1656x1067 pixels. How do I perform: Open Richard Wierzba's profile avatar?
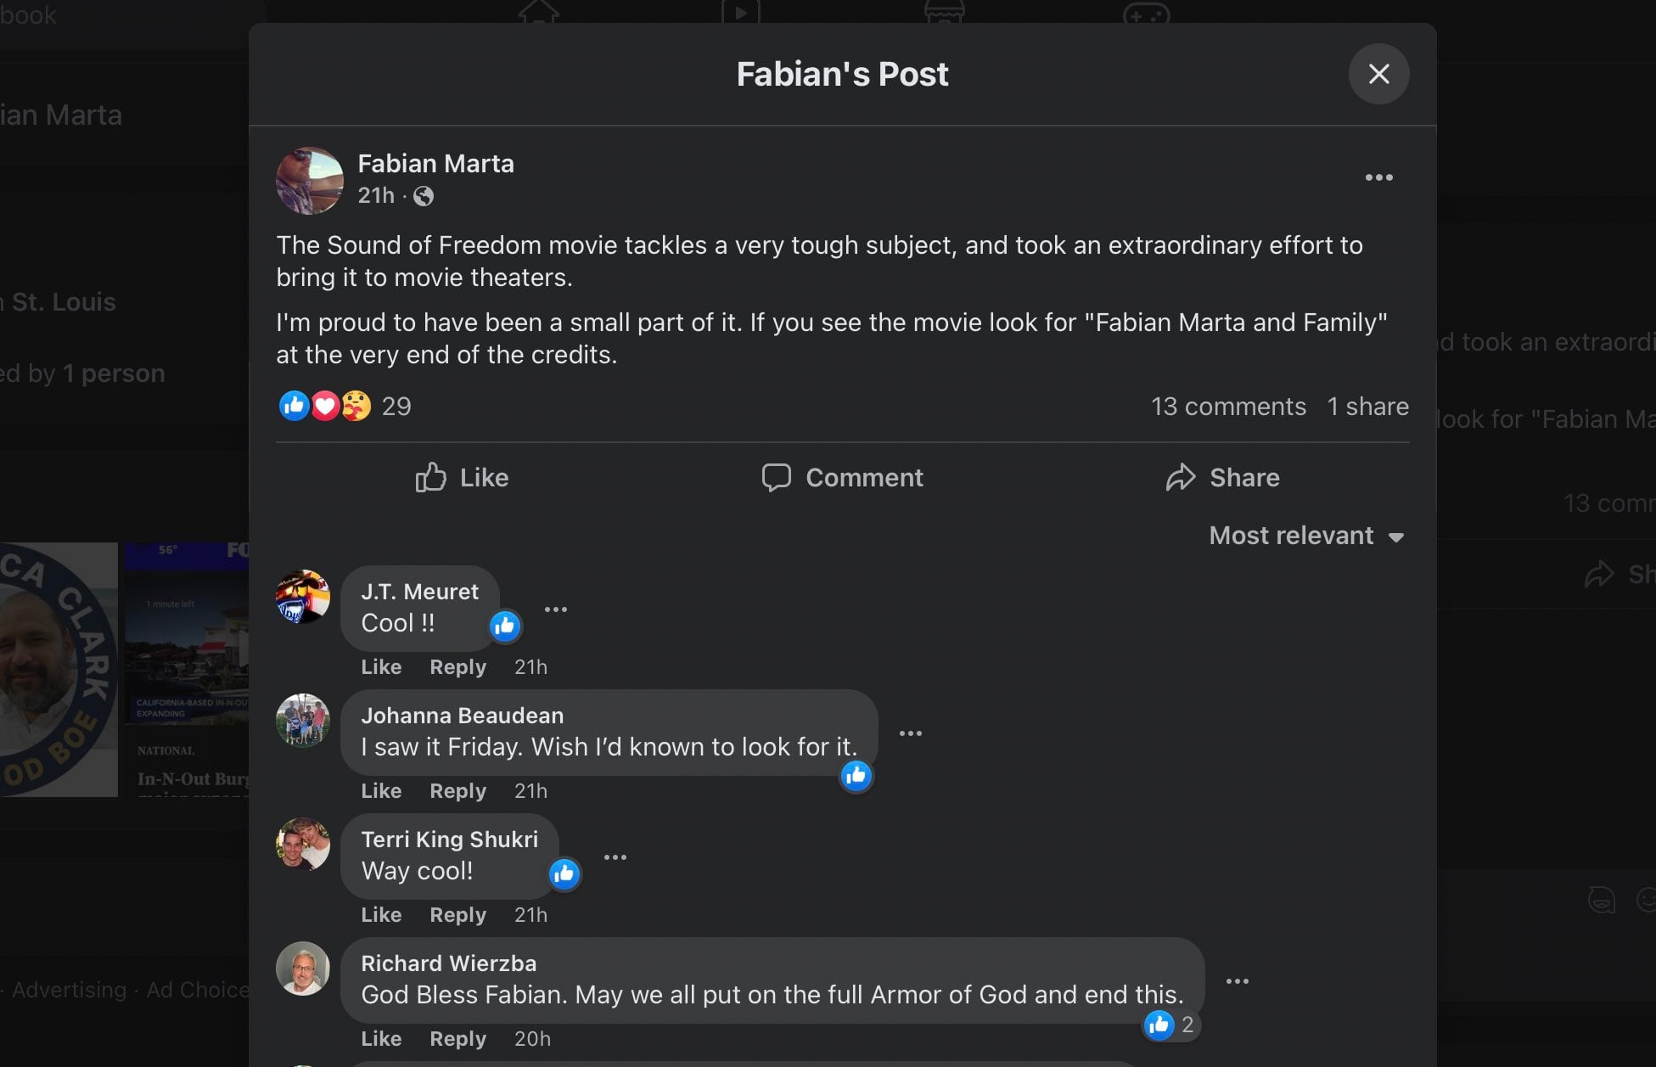[x=303, y=969]
